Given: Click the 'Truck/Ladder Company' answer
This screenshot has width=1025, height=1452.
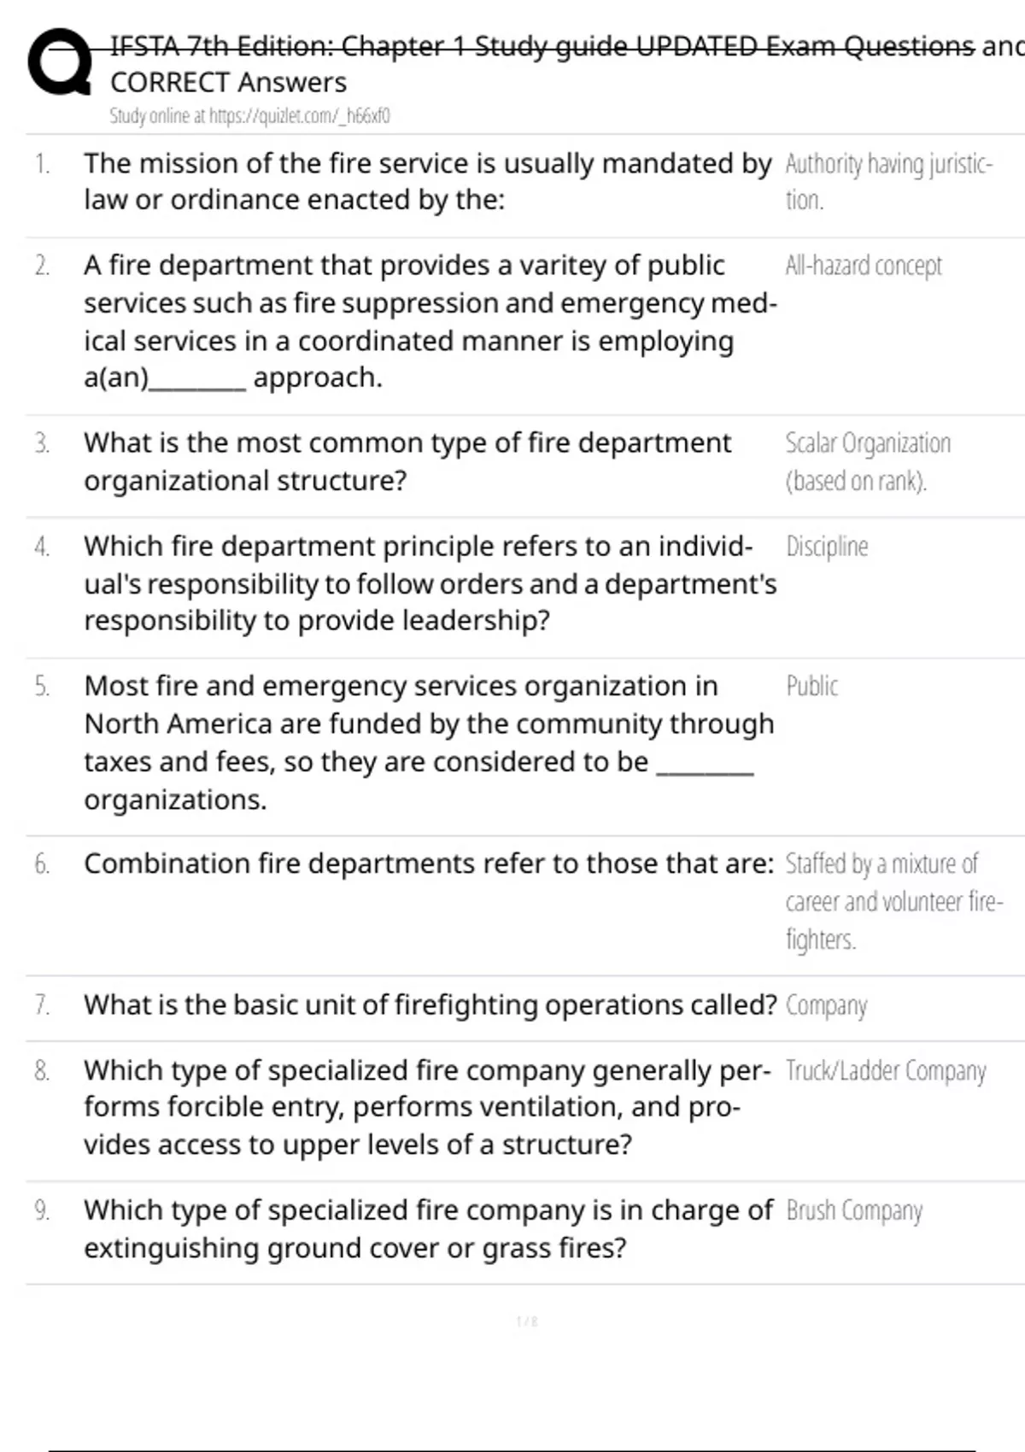Looking at the screenshot, I should [886, 1071].
